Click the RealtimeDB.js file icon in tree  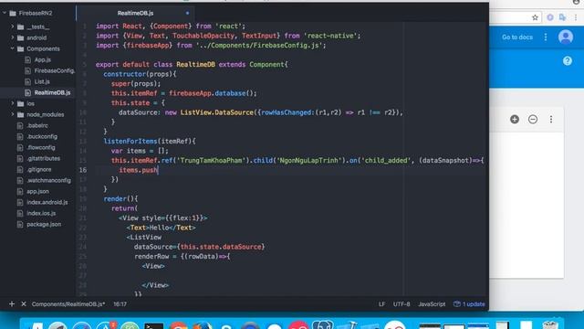pos(27,92)
